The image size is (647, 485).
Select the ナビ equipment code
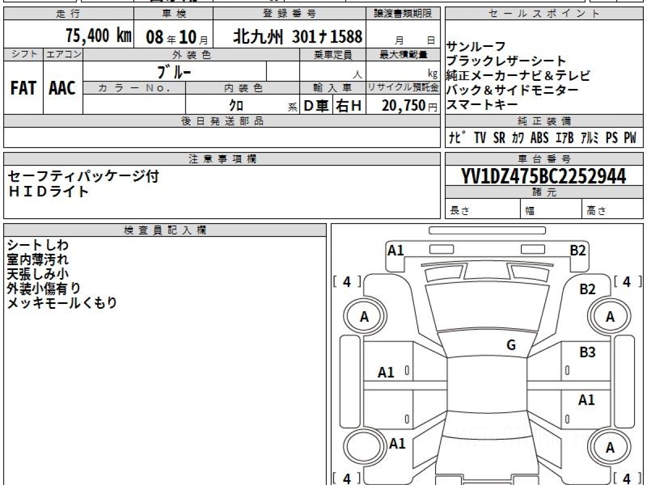[458, 138]
